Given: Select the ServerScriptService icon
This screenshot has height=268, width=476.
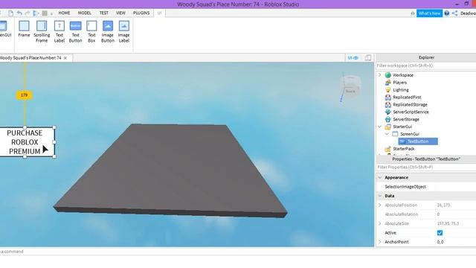Looking at the screenshot, I should pyautogui.click(x=387, y=112).
